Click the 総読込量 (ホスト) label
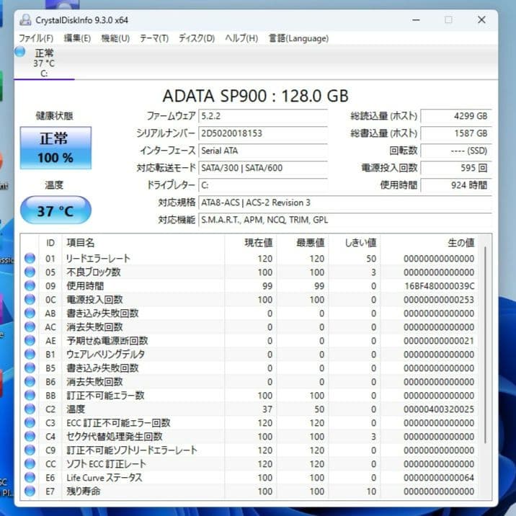516x516 pixels. coord(383,116)
